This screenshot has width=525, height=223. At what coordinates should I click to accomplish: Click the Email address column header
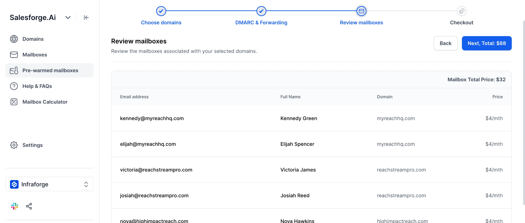[134, 97]
